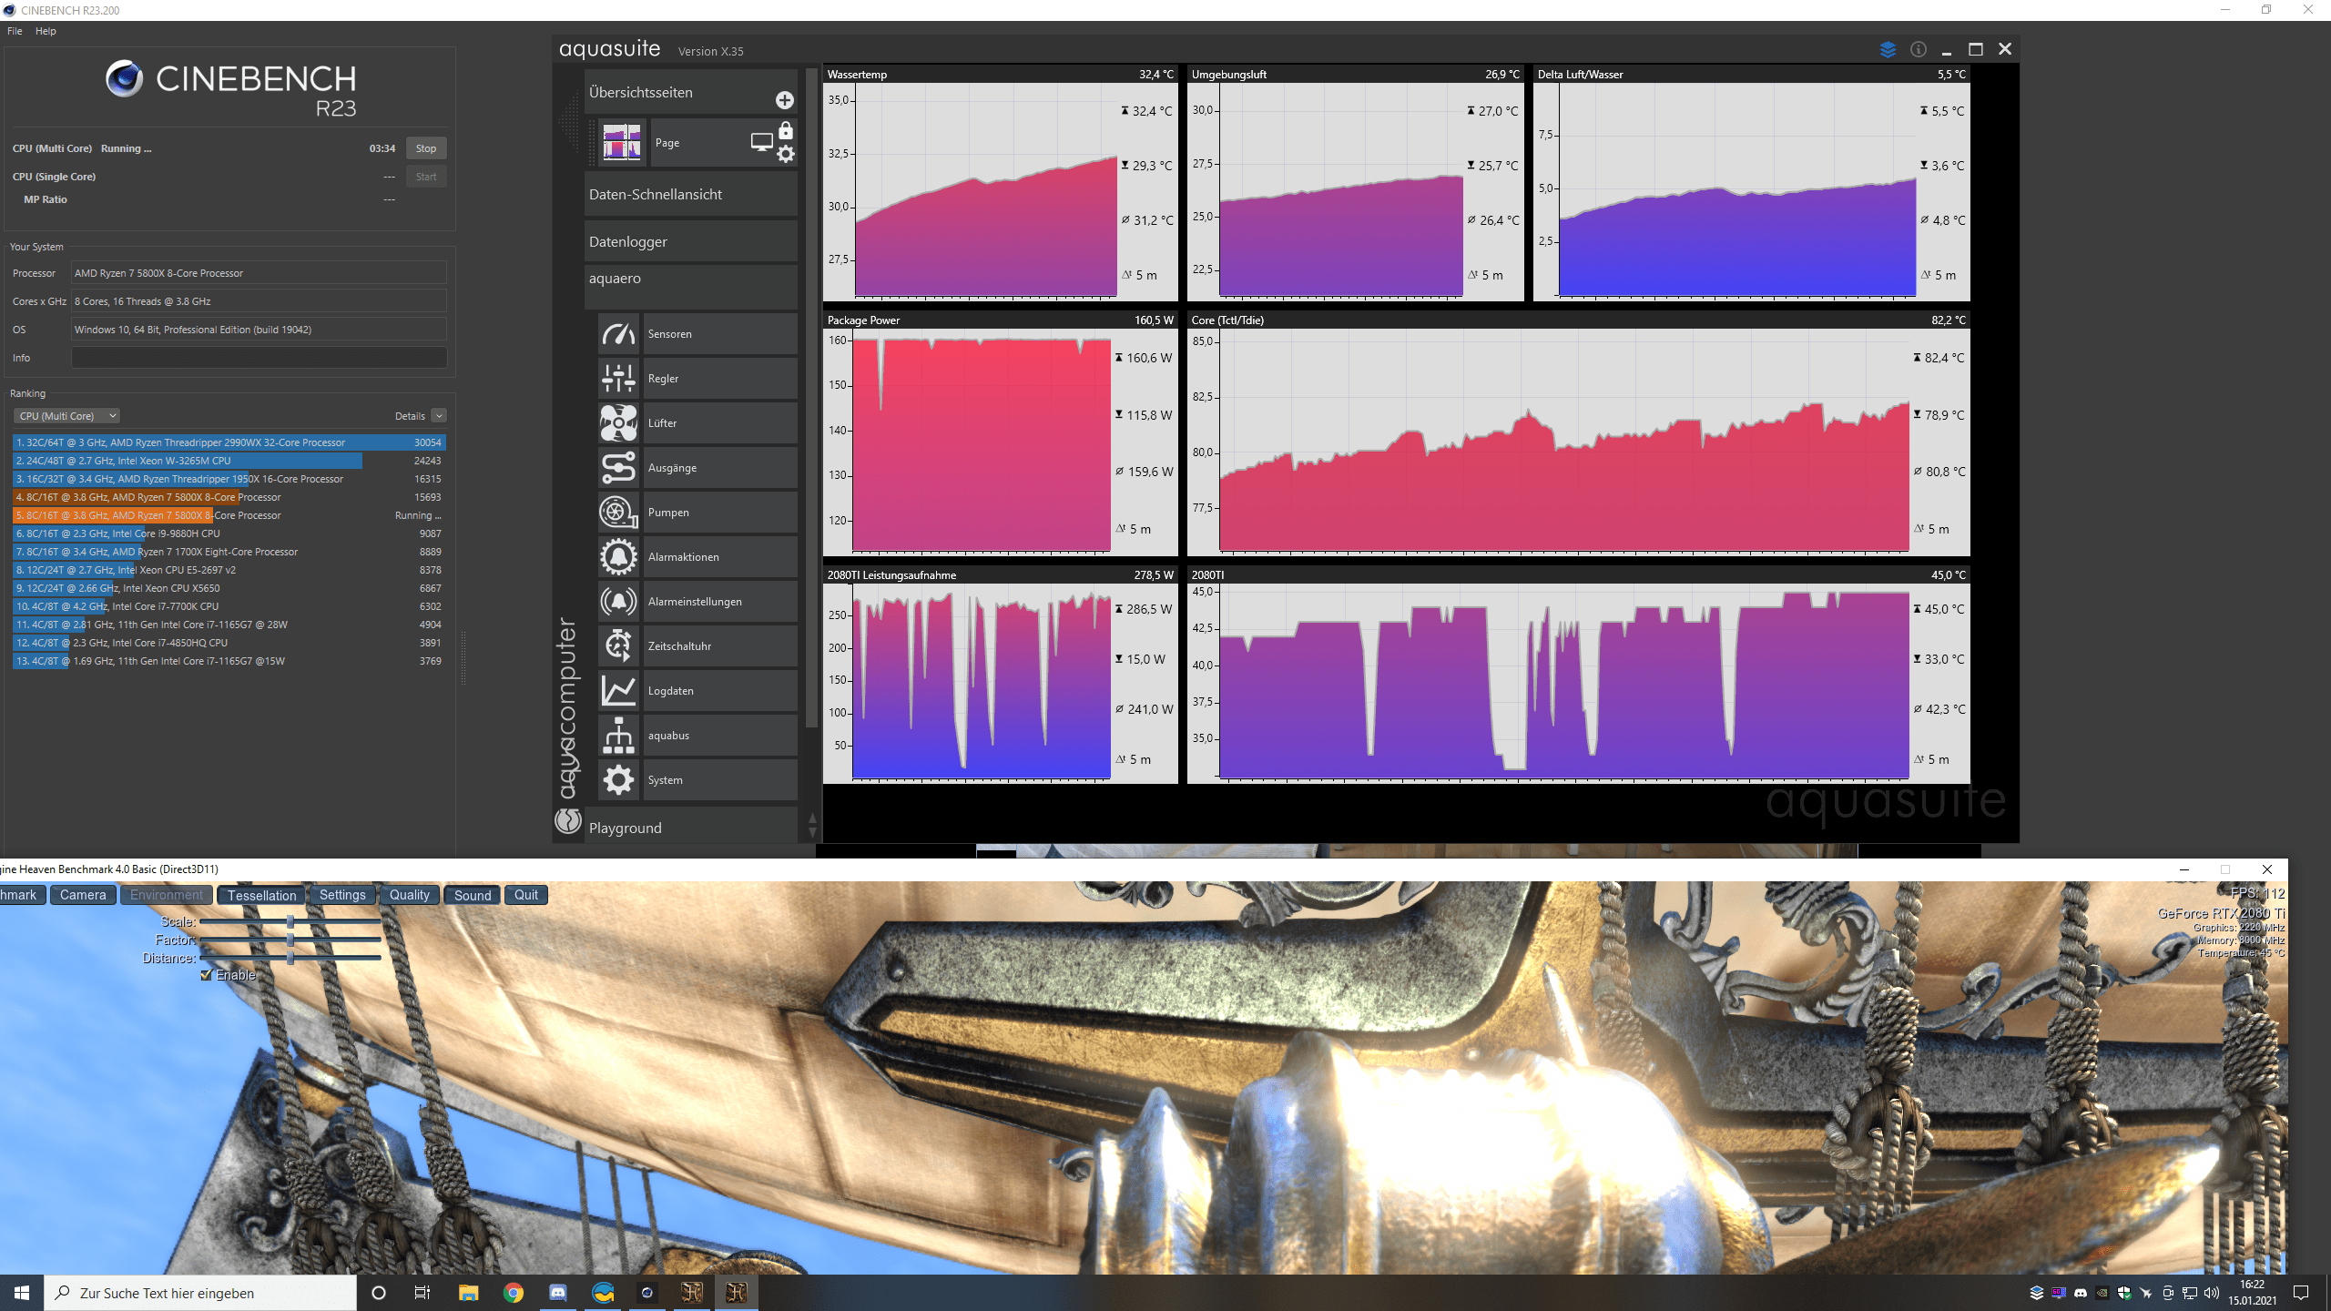Open the Pumpen pump icon

click(618, 513)
